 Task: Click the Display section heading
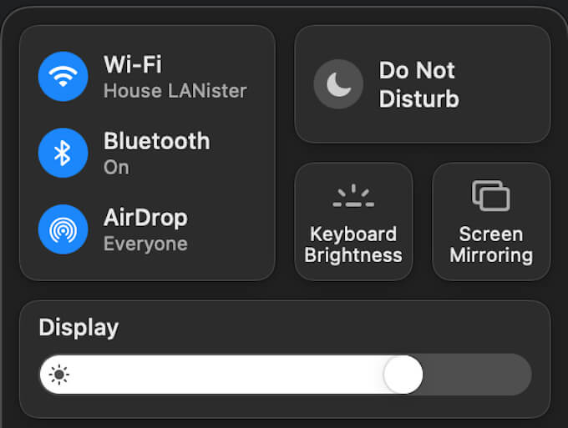(x=79, y=327)
